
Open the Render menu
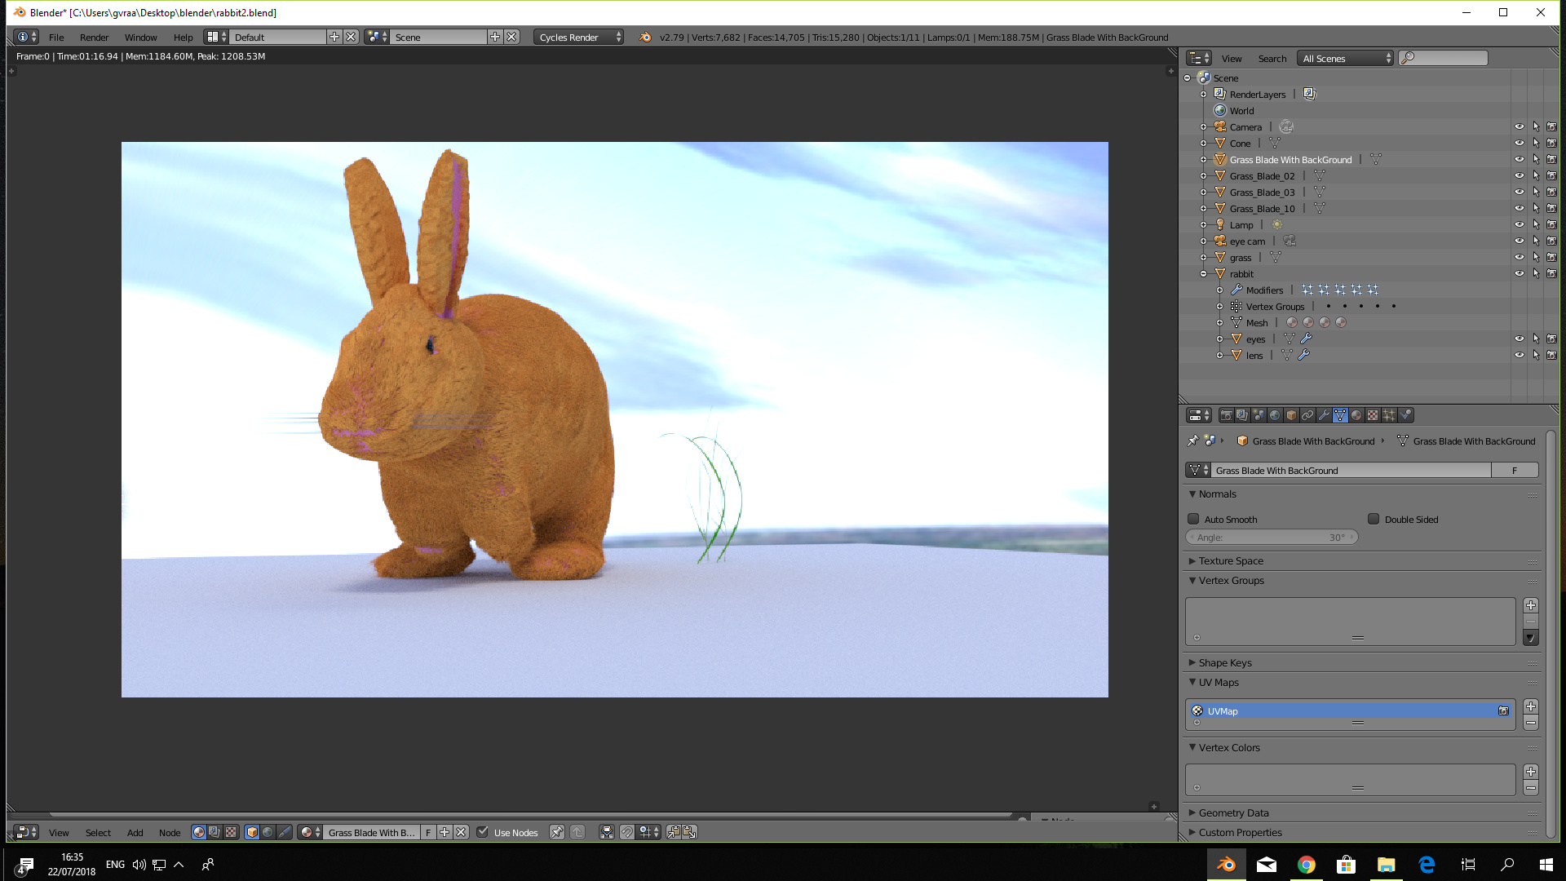click(95, 37)
